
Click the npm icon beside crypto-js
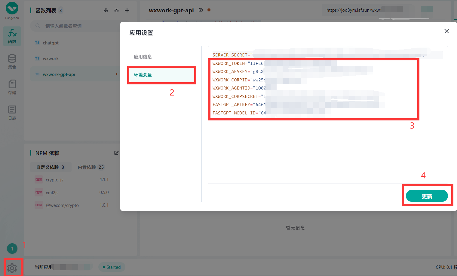click(39, 180)
